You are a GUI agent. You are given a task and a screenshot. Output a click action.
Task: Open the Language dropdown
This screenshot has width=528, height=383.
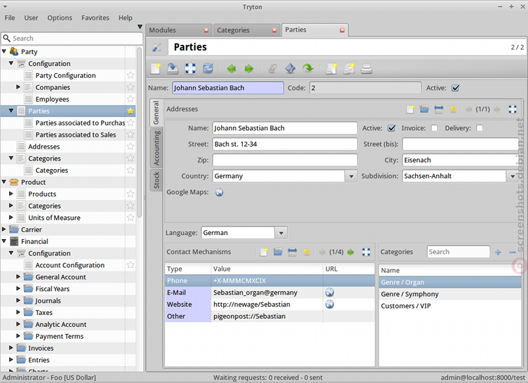pos(281,232)
